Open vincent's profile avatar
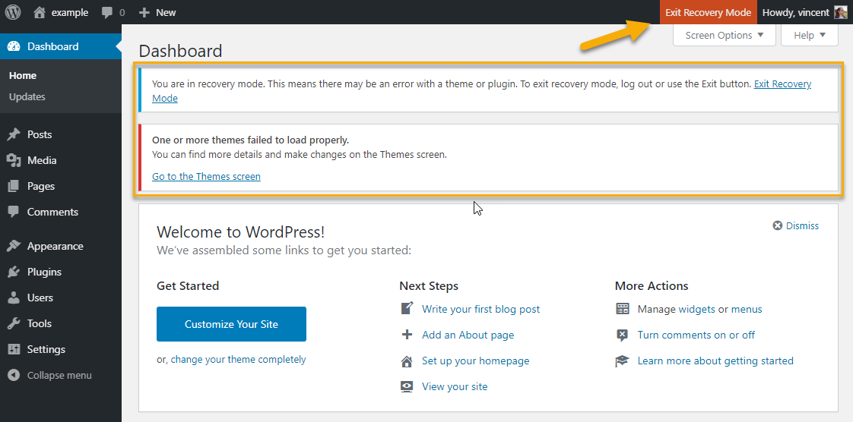 tap(841, 12)
